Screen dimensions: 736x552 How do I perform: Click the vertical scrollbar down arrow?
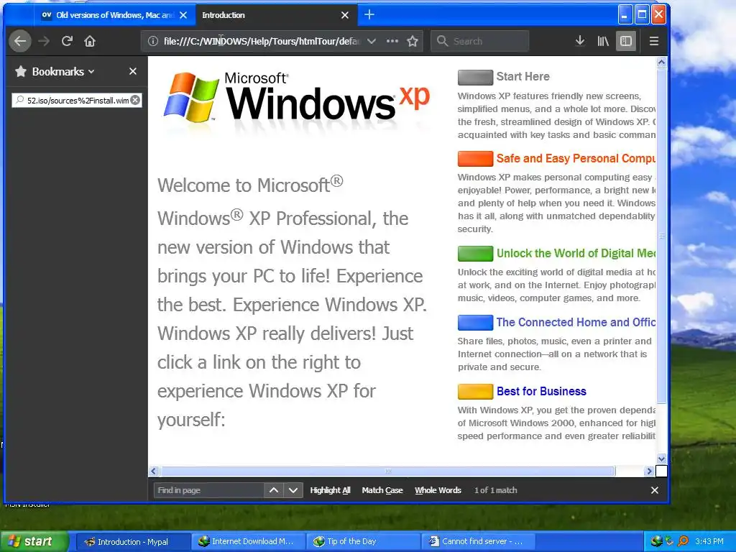(661, 459)
